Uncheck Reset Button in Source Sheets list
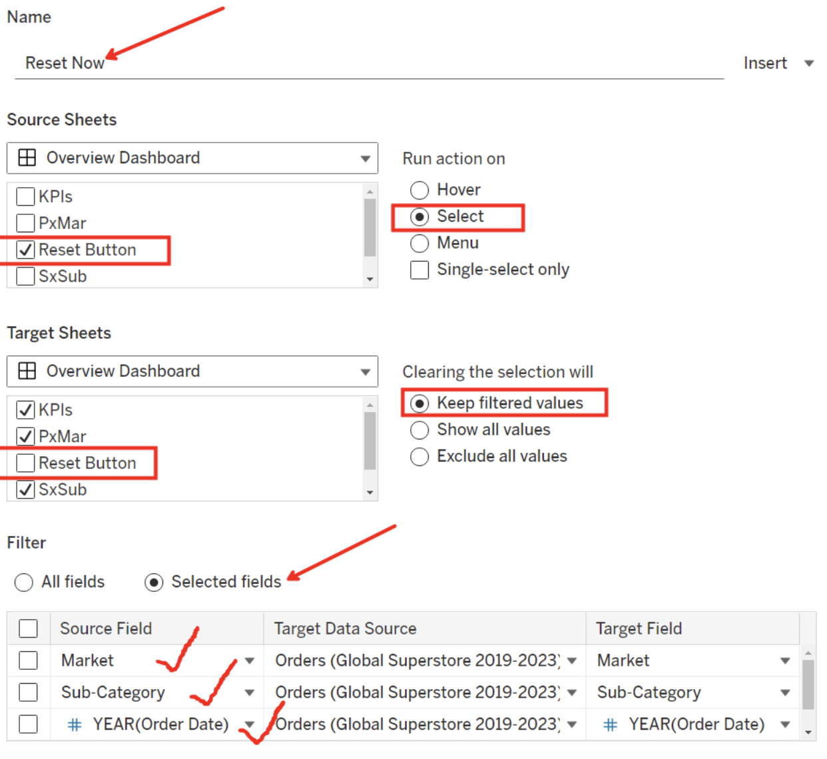The width and height of the screenshot is (827, 759). pyautogui.click(x=25, y=249)
